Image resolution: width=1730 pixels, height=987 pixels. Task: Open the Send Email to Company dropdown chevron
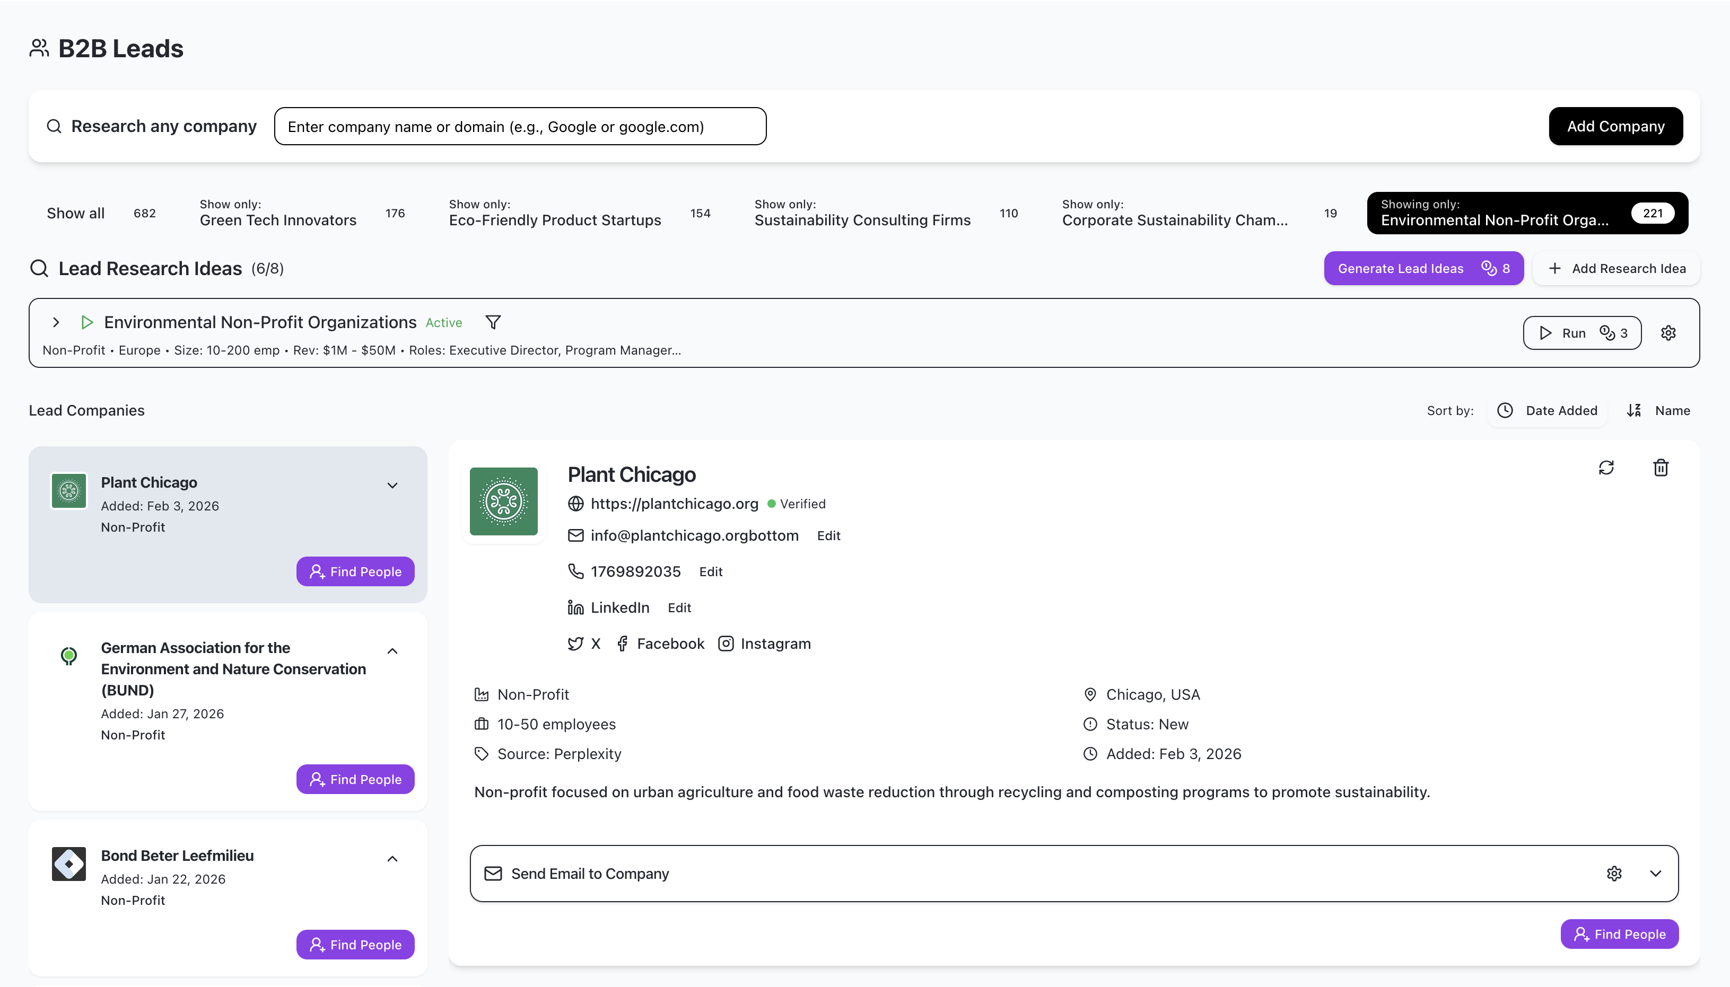coord(1656,874)
